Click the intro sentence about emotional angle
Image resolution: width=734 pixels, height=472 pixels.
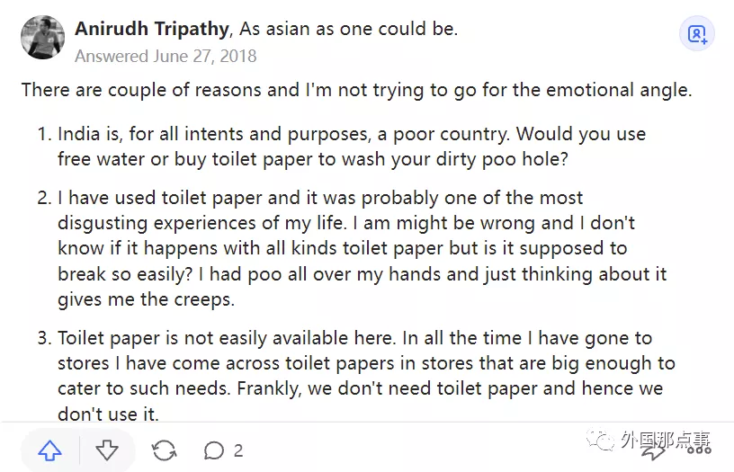pyautogui.click(x=356, y=90)
